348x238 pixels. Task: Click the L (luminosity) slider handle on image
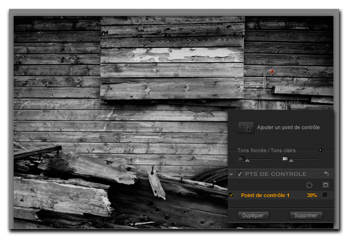click(236, 79)
